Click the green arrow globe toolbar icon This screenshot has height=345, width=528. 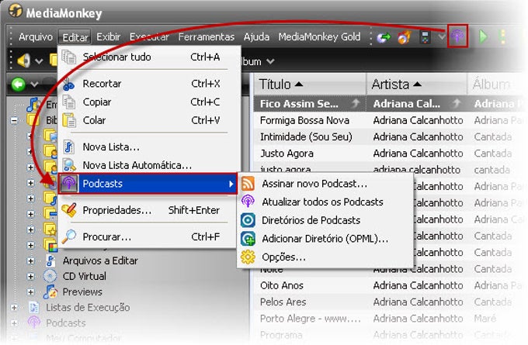point(384,37)
